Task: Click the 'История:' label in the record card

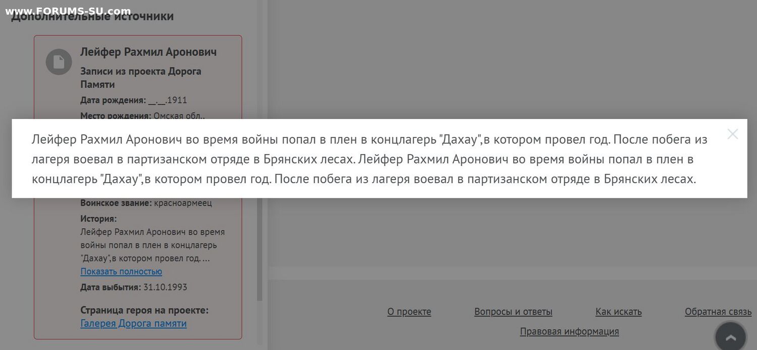Action: (x=98, y=219)
